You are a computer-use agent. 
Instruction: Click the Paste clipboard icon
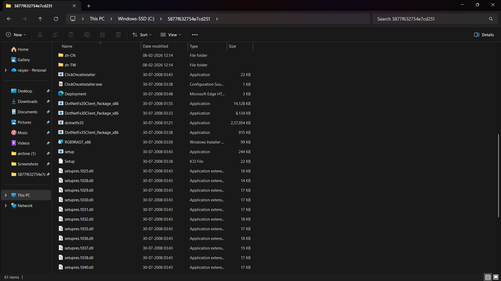(x=71, y=35)
